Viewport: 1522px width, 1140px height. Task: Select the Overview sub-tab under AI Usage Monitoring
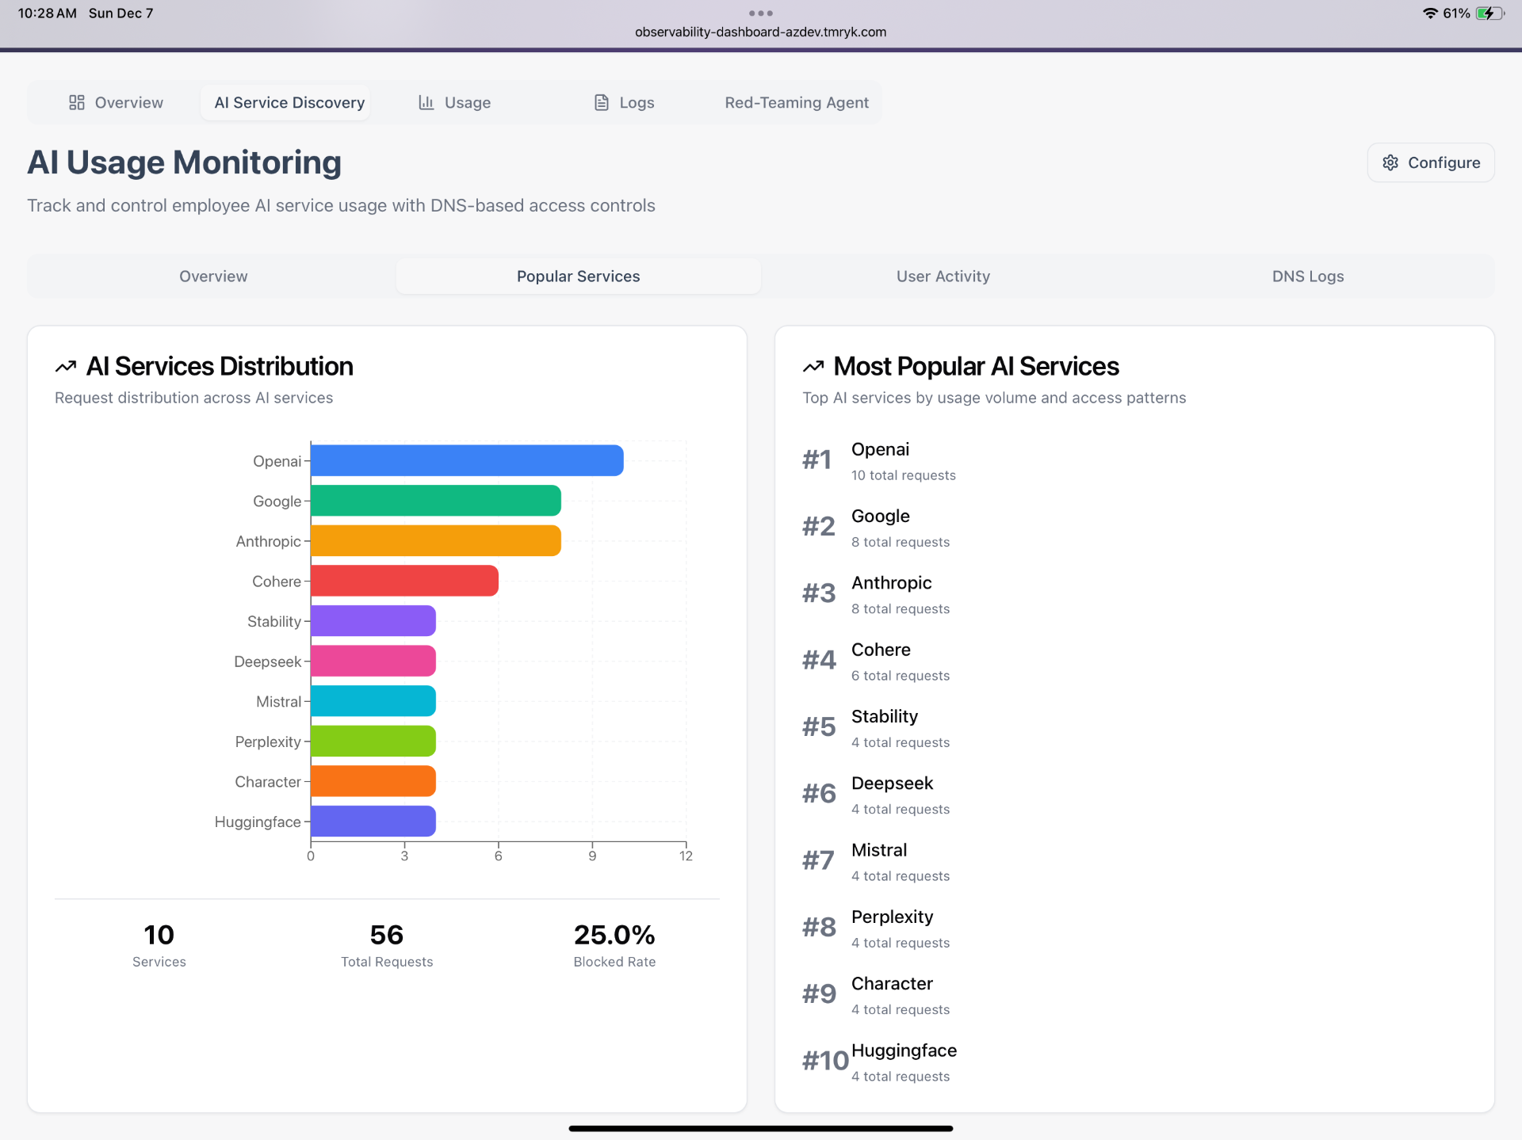click(213, 276)
